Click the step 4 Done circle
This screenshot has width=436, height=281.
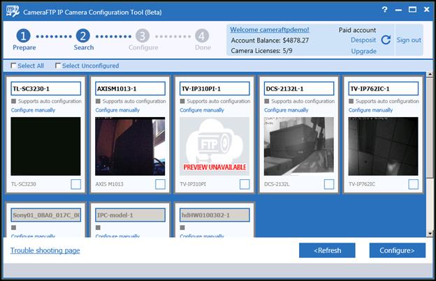point(202,36)
